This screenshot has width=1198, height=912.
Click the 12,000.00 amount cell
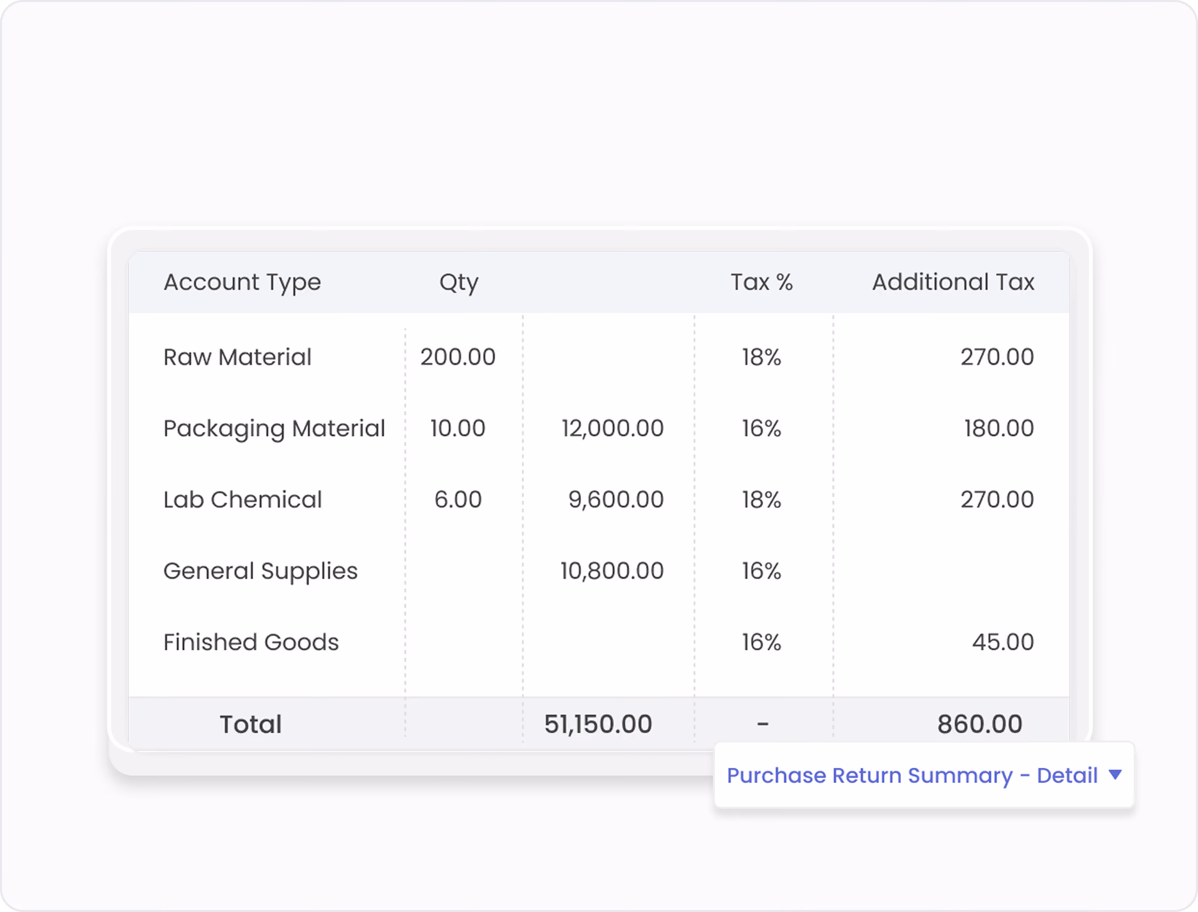[x=613, y=429]
